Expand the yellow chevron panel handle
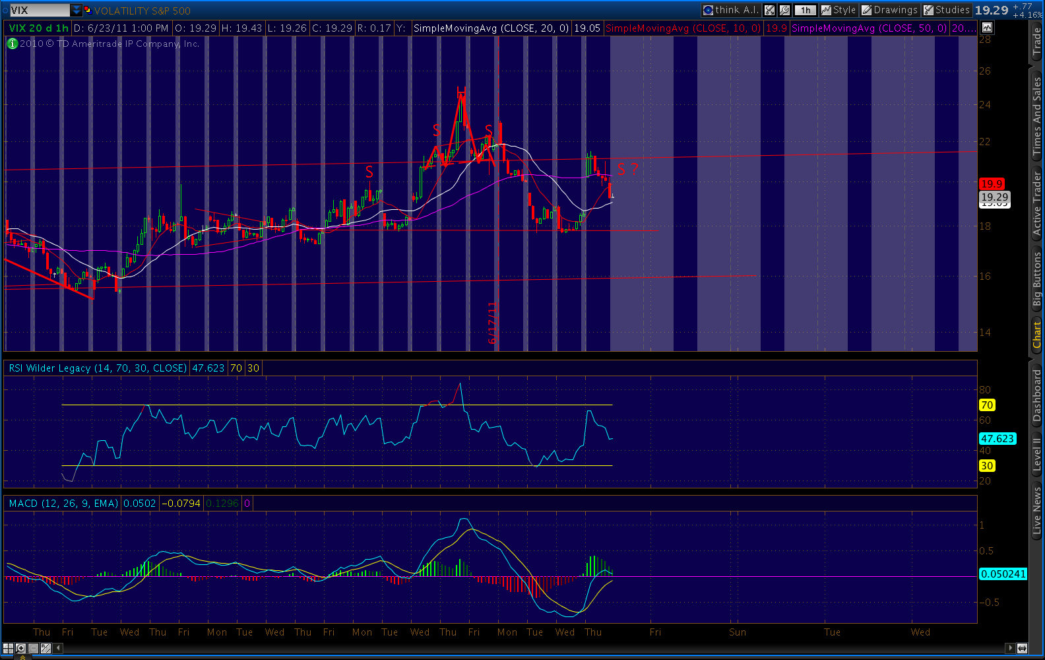1045x660 pixels. (22, 657)
